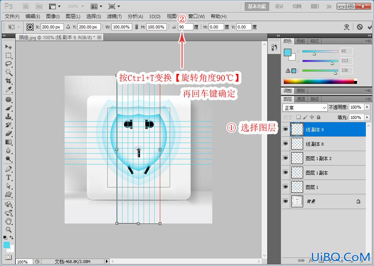Screen dimensions: 374x266
Task: Toggle relative positioning triangle for reference point
Action: tap(68, 27)
